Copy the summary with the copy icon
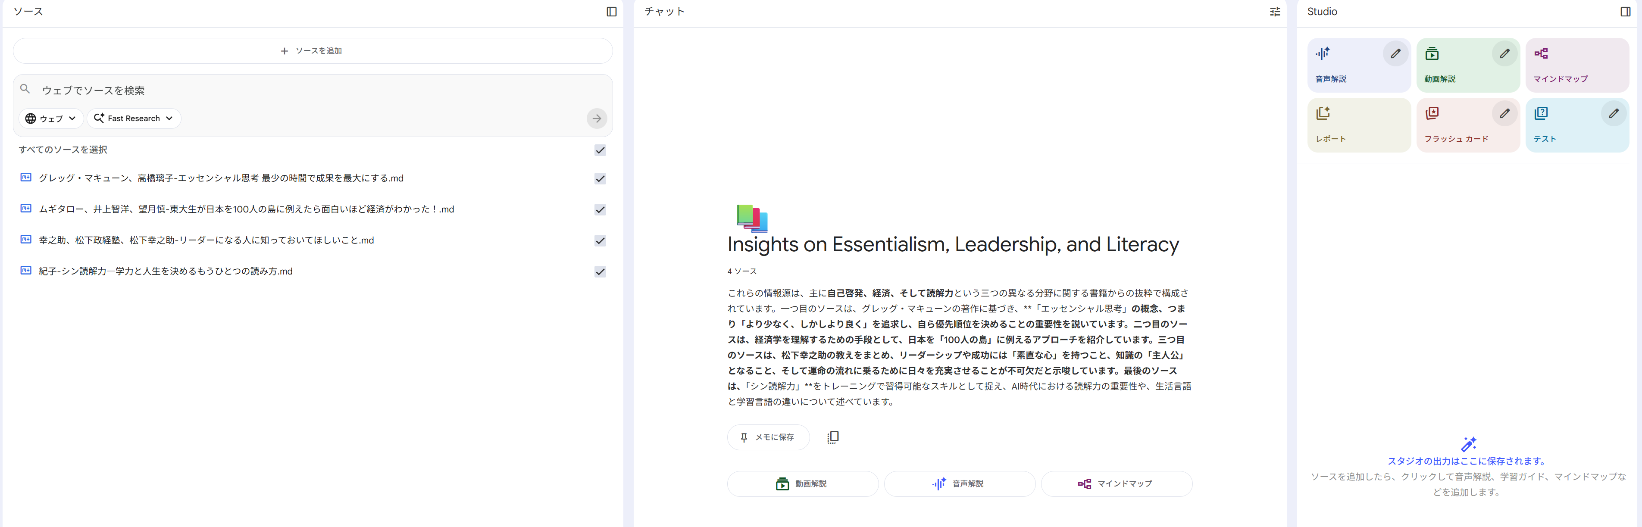Screen dimensions: 1642x527 click(x=832, y=437)
